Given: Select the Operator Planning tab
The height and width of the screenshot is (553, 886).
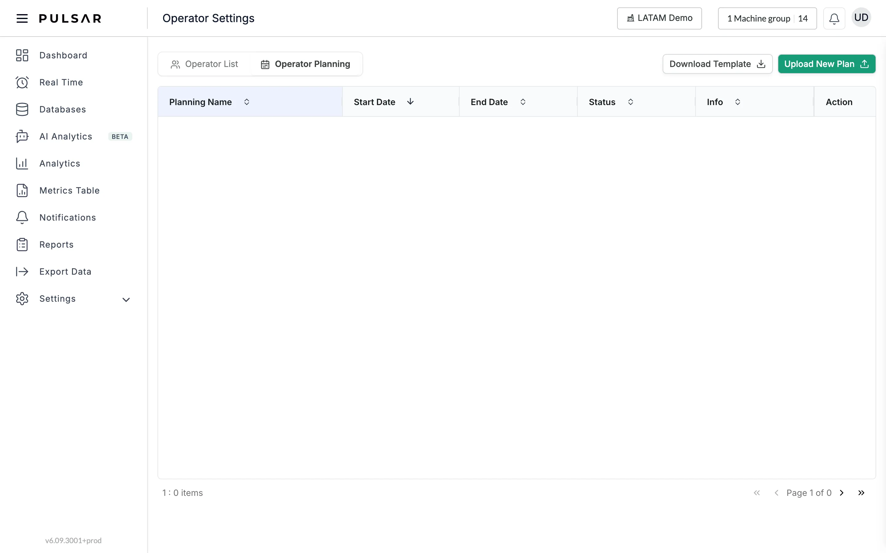Looking at the screenshot, I should click(306, 64).
